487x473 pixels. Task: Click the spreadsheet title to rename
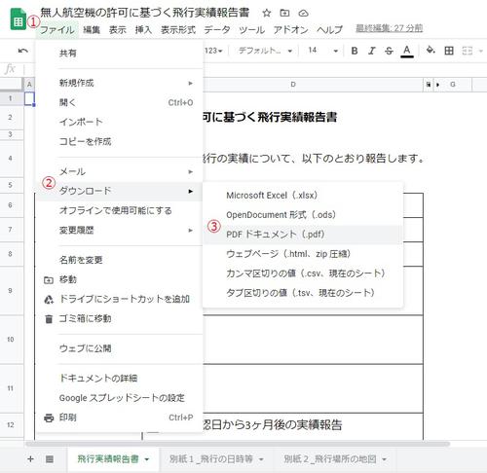tap(145, 13)
